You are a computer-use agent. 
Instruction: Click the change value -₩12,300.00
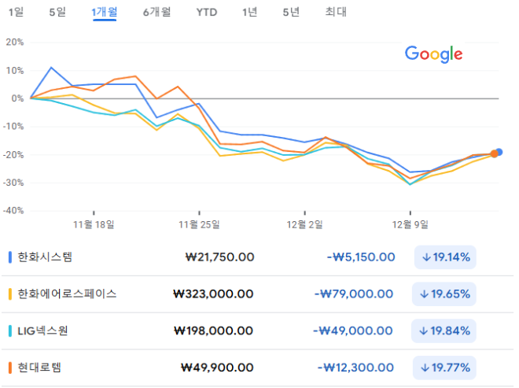355,368
